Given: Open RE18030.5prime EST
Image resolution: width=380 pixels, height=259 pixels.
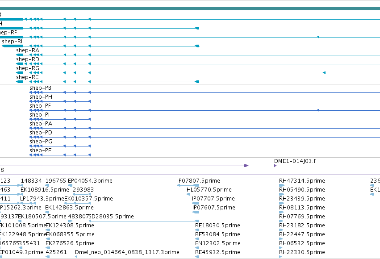Looking at the screenshot, I should pos(217,226).
